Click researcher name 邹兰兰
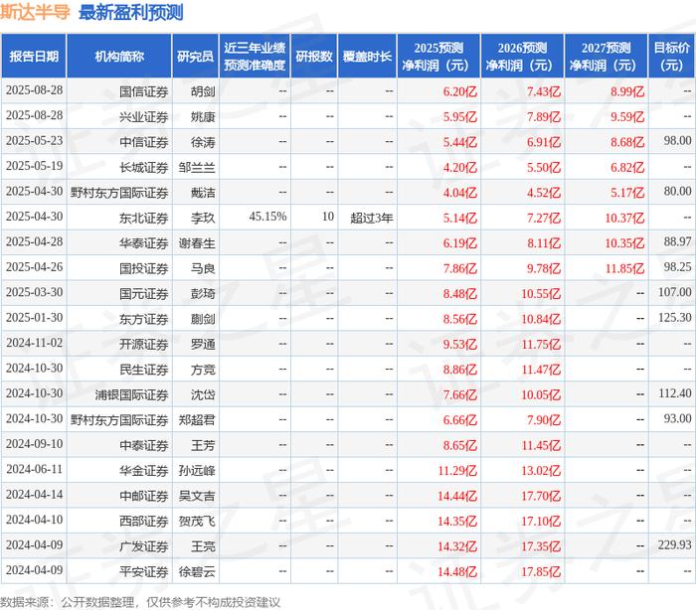 (x=197, y=168)
